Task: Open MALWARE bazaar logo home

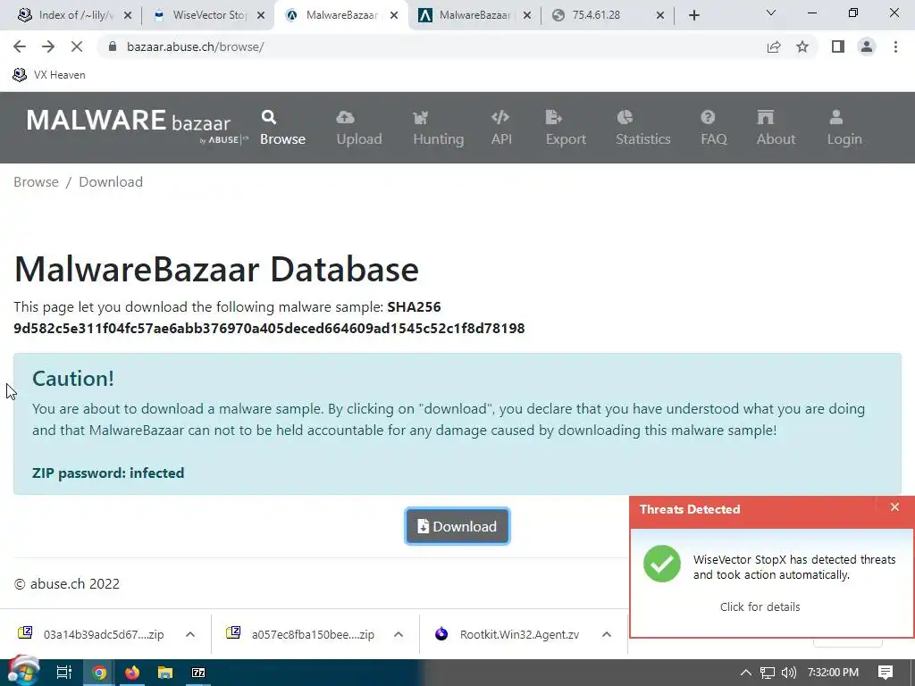Action: [x=137, y=126]
